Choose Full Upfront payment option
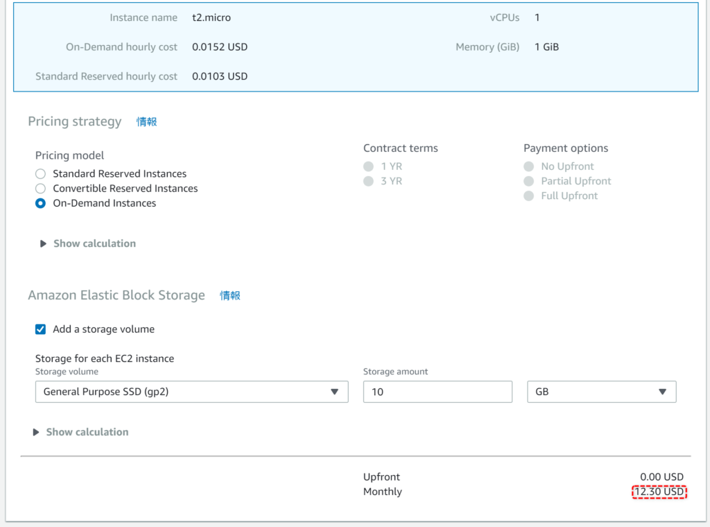 tap(529, 196)
